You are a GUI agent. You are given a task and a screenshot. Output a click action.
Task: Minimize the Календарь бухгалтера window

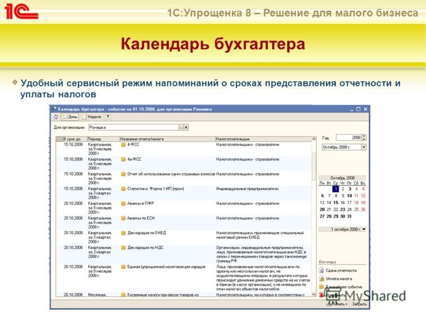tap(351, 109)
